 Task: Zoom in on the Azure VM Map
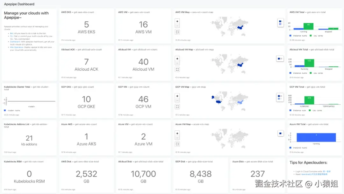click(177, 133)
